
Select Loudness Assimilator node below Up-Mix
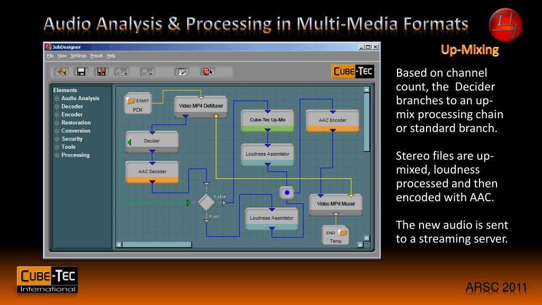point(267,155)
